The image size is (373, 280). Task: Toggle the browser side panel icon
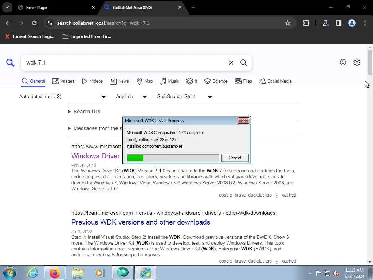[x=338, y=23]
